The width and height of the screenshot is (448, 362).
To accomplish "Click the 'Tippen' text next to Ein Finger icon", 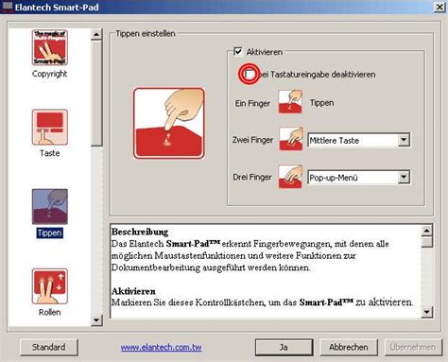I will click(321, 103).
